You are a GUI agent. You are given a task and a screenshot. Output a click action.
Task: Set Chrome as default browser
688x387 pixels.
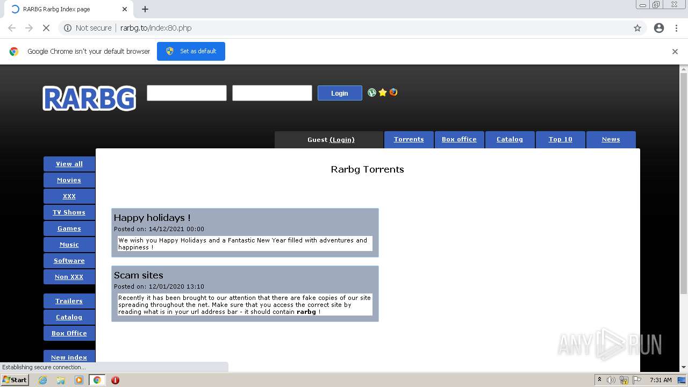pyautogui.click(x=191, y=51)
